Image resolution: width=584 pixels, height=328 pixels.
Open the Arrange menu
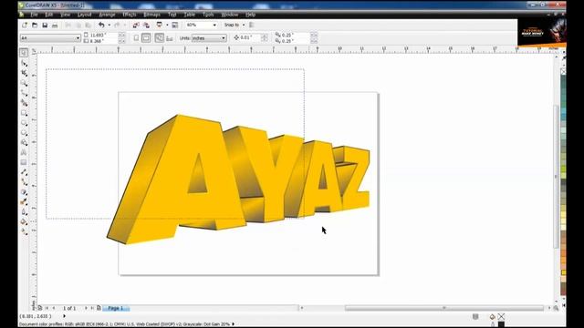click(x=108, y=15)
